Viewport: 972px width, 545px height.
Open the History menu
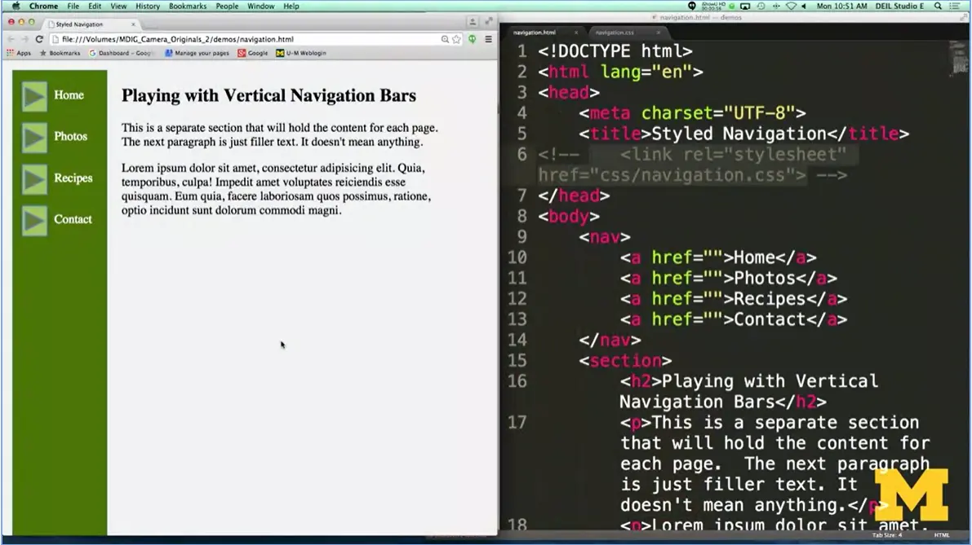coord(147,6)
